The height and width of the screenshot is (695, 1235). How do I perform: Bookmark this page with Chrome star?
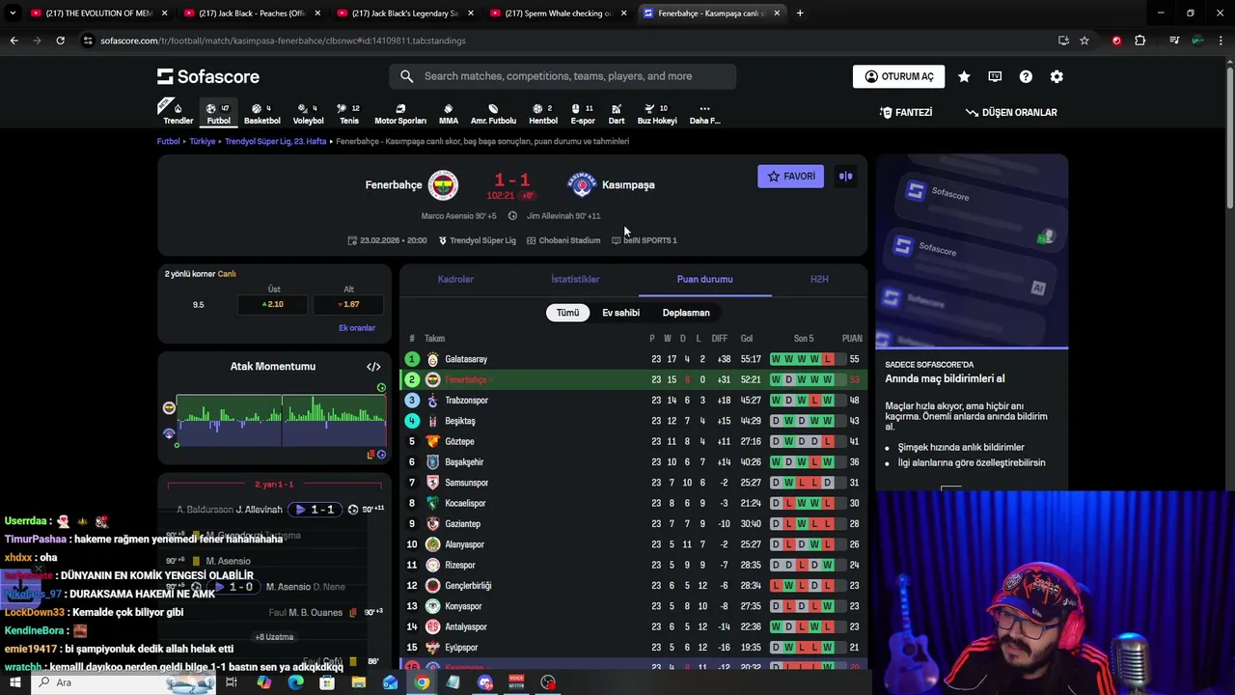coord(1084,41)
